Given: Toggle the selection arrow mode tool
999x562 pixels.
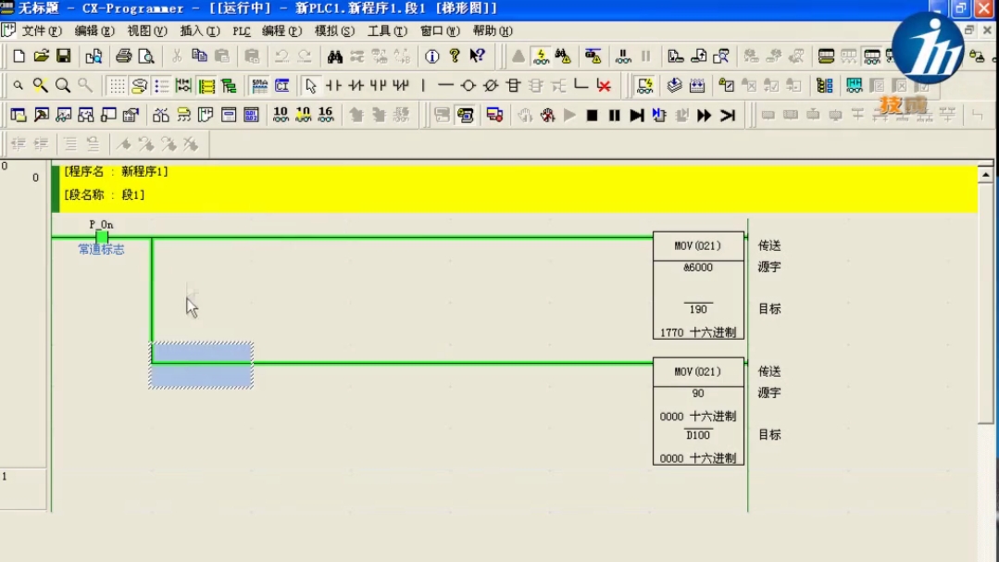Looking at the screenshot, I should [x=311, y=86].
